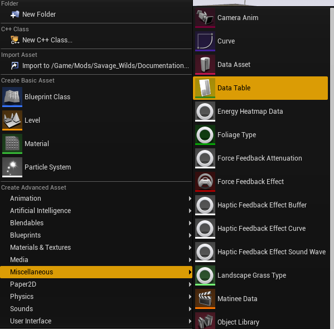Select the Camera Anim icon
Image resolution: width=334 pixels, height=329 pixels.
point(205,18)
